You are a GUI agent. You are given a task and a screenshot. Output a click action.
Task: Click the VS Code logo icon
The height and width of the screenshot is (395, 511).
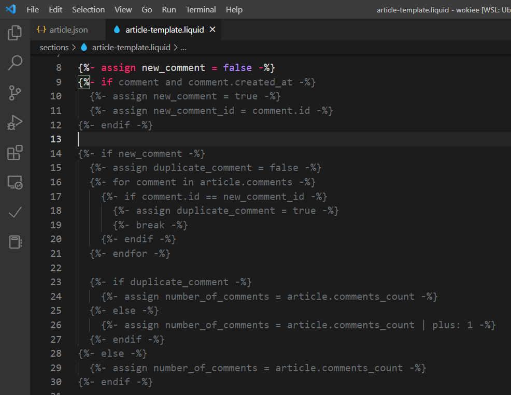(11, 9)
